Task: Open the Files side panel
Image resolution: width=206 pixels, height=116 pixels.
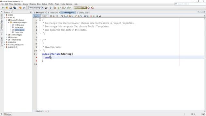Action: tap(2, 27)
